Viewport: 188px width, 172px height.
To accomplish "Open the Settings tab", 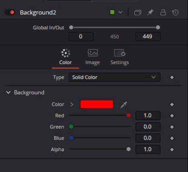I will point(120,57).
